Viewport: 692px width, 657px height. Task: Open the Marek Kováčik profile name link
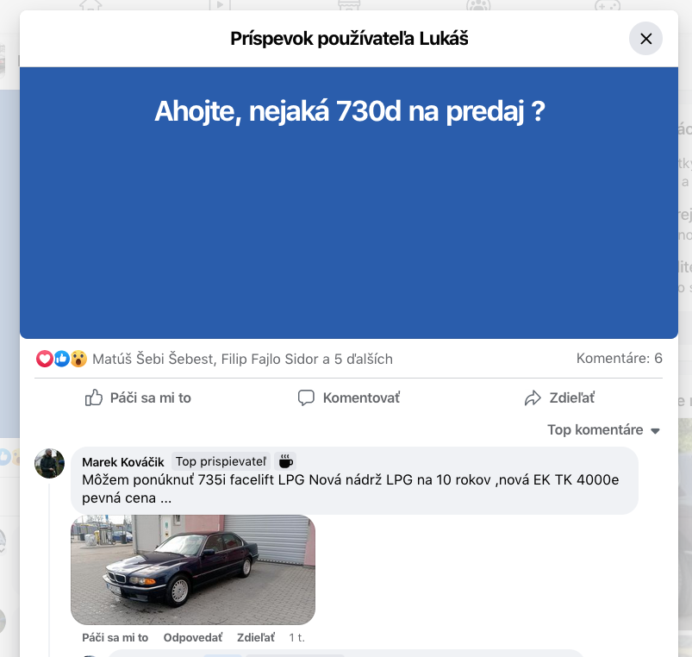point(122,462)
